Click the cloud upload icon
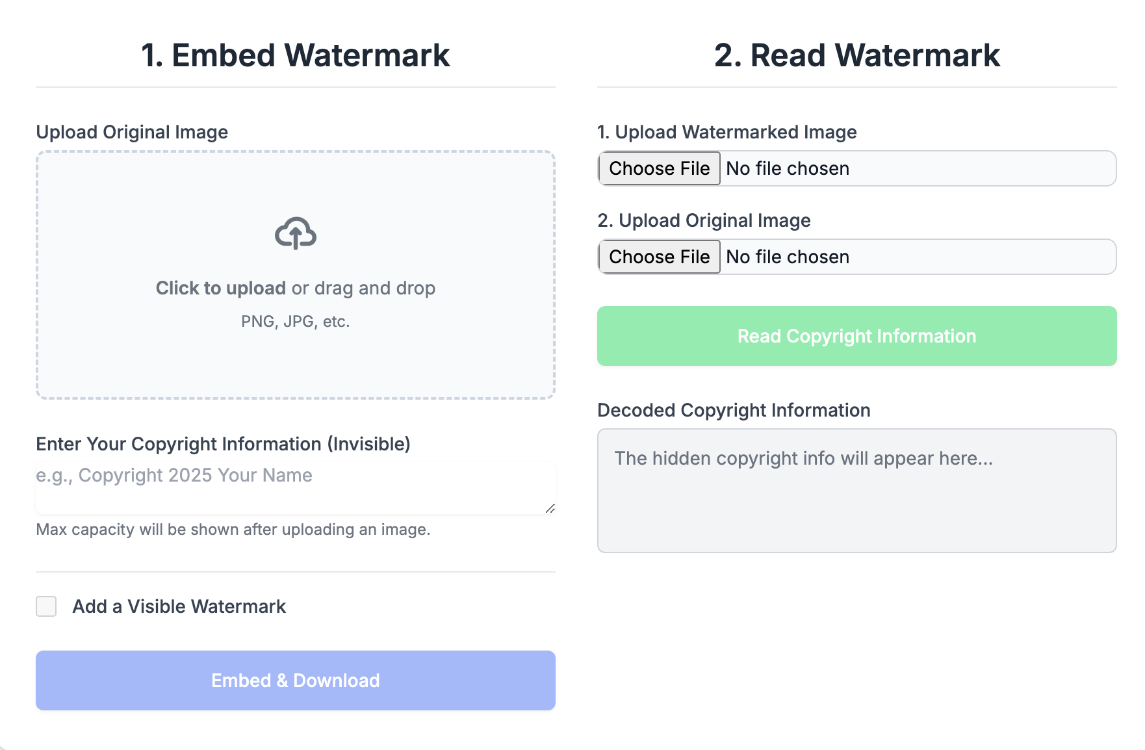 (296, 235)
